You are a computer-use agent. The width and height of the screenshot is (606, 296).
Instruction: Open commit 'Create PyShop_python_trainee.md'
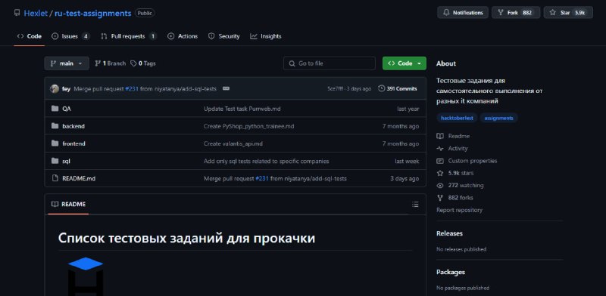pyautogui.click(x=249, y=126)
